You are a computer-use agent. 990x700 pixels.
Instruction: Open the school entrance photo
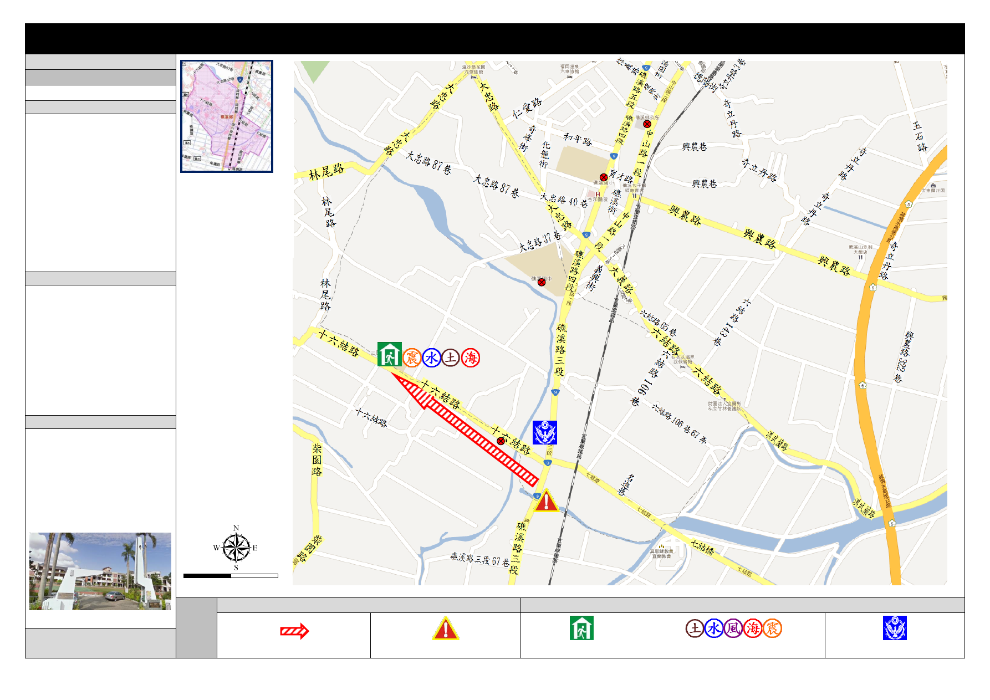[100, 571]
